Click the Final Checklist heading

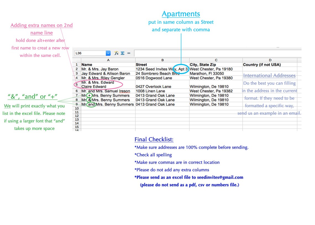154,139
